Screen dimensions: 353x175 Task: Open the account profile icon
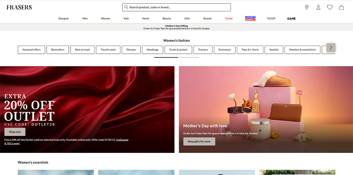point(318,7)
